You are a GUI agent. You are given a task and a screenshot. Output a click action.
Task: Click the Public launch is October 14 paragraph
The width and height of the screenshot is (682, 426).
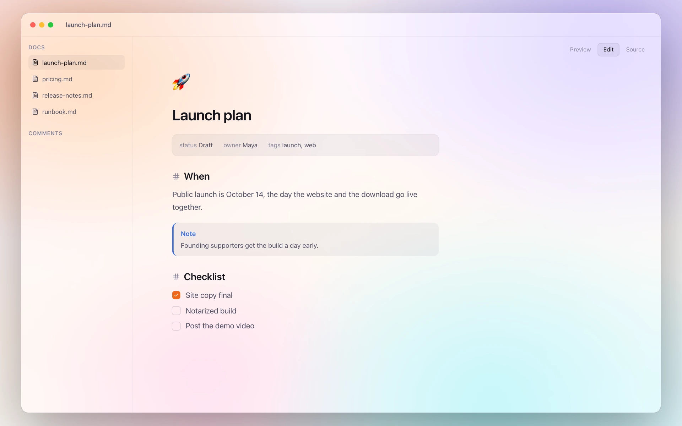point(295,201)
